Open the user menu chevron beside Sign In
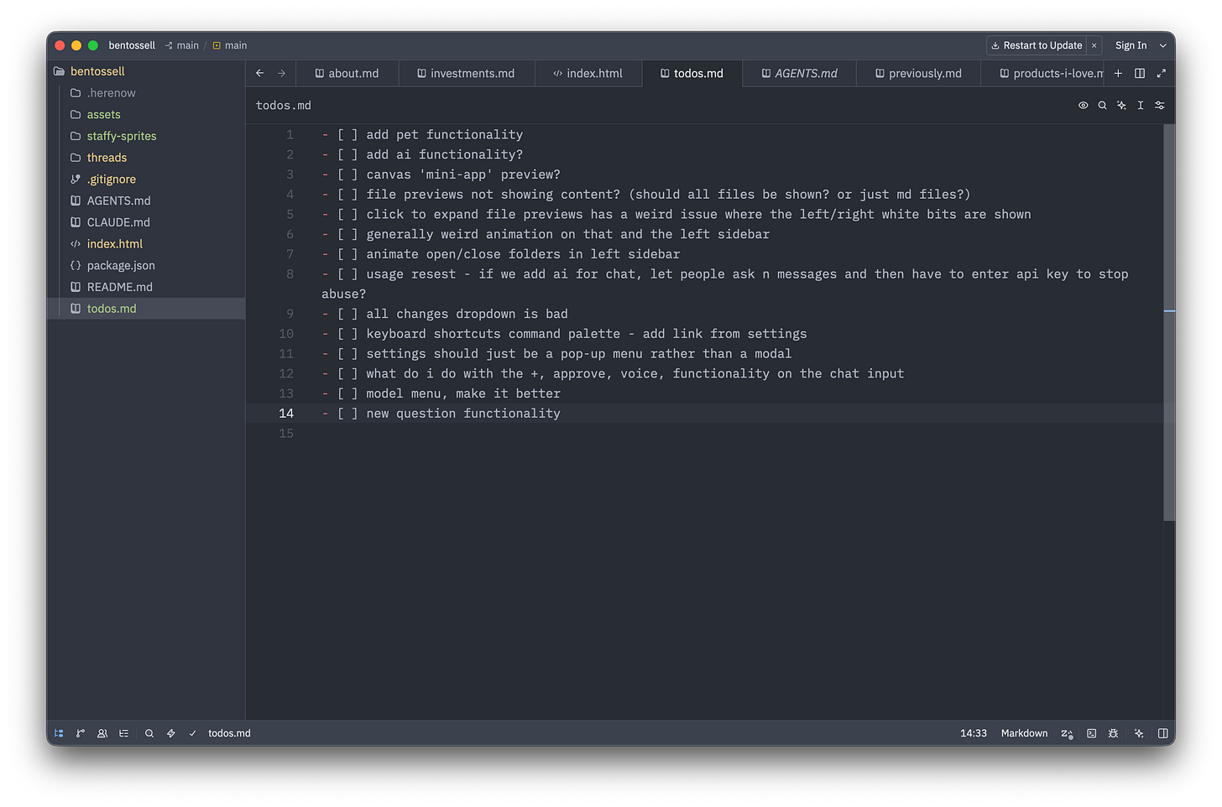 pos(1163,45)
